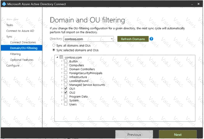Choose Sync selected domains and OUs radio

click(x=54, y=50)
